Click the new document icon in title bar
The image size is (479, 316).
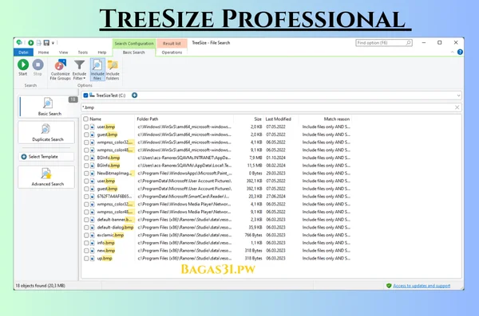[x=38, y=43]
